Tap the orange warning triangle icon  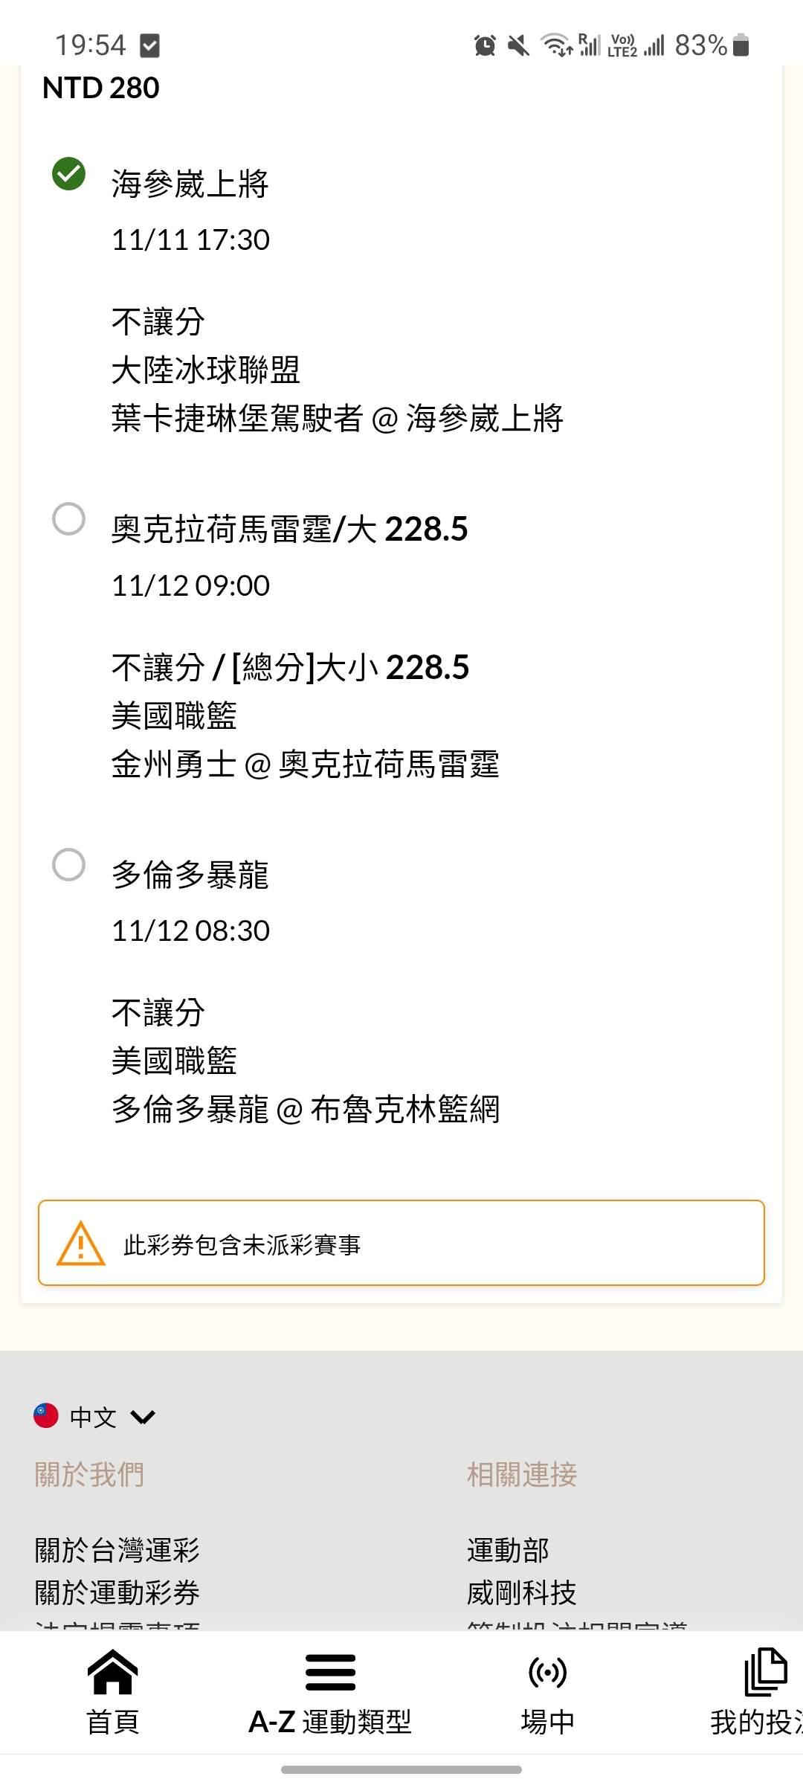[x=81, y=1244]
